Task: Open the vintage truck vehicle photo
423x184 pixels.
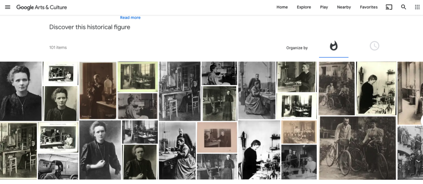Action: (x=58, y=167)
